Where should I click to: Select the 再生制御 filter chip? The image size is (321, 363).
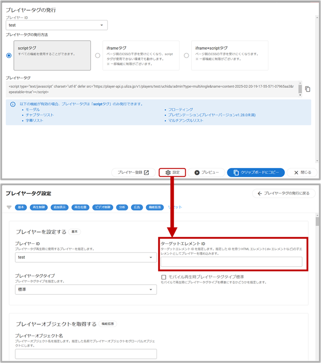tap(39, 207)
